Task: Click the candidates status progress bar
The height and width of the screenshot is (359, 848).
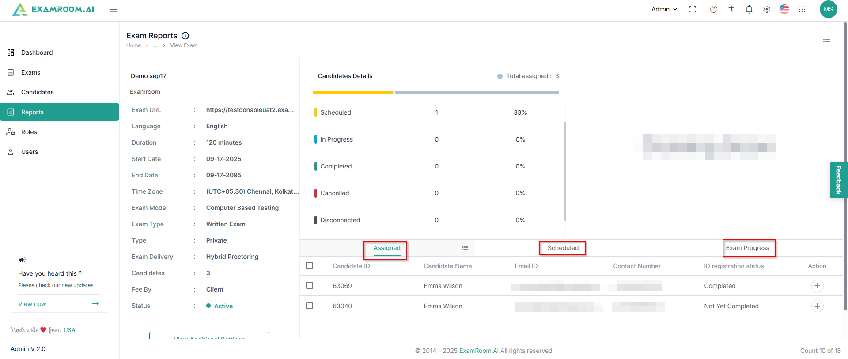Action: click(435, 93)
